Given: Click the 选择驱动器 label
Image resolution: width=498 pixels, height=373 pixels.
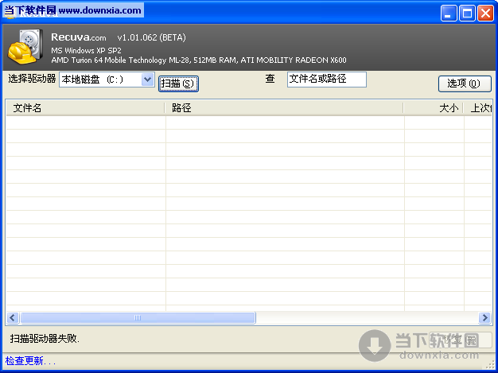Looking at the screenshot, I should click(x=32, y=79).
